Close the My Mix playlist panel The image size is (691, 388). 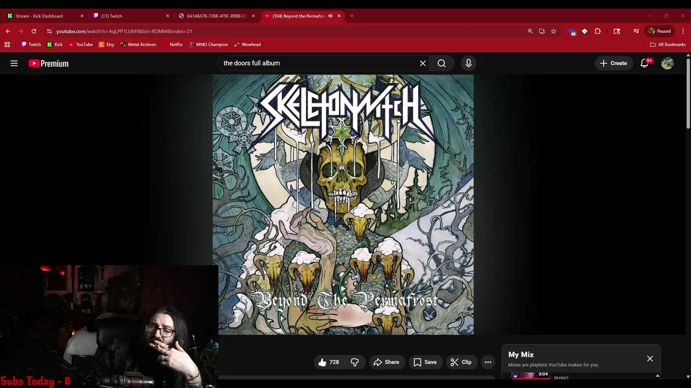[x=650, y=359]
